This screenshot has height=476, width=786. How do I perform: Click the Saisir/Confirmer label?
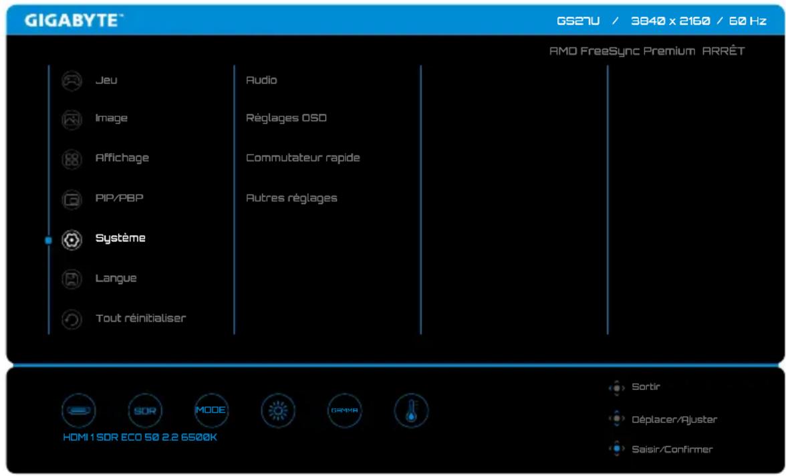672,449
